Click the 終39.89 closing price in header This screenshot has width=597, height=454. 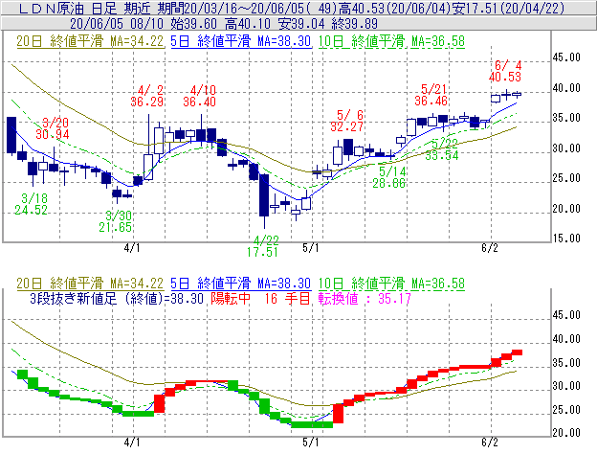[355, 24]
